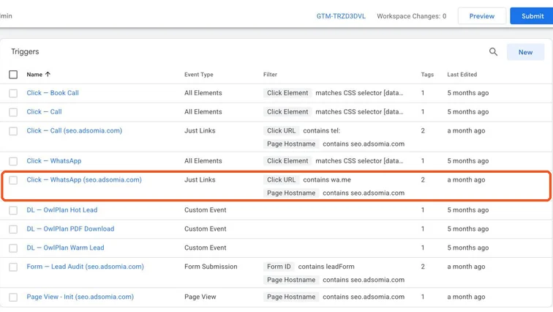Click Click URL chip in WhatsApp (seo.adsomia.com) row
Viewport: 553px width, 312px height.
click(x=281, y=179)
